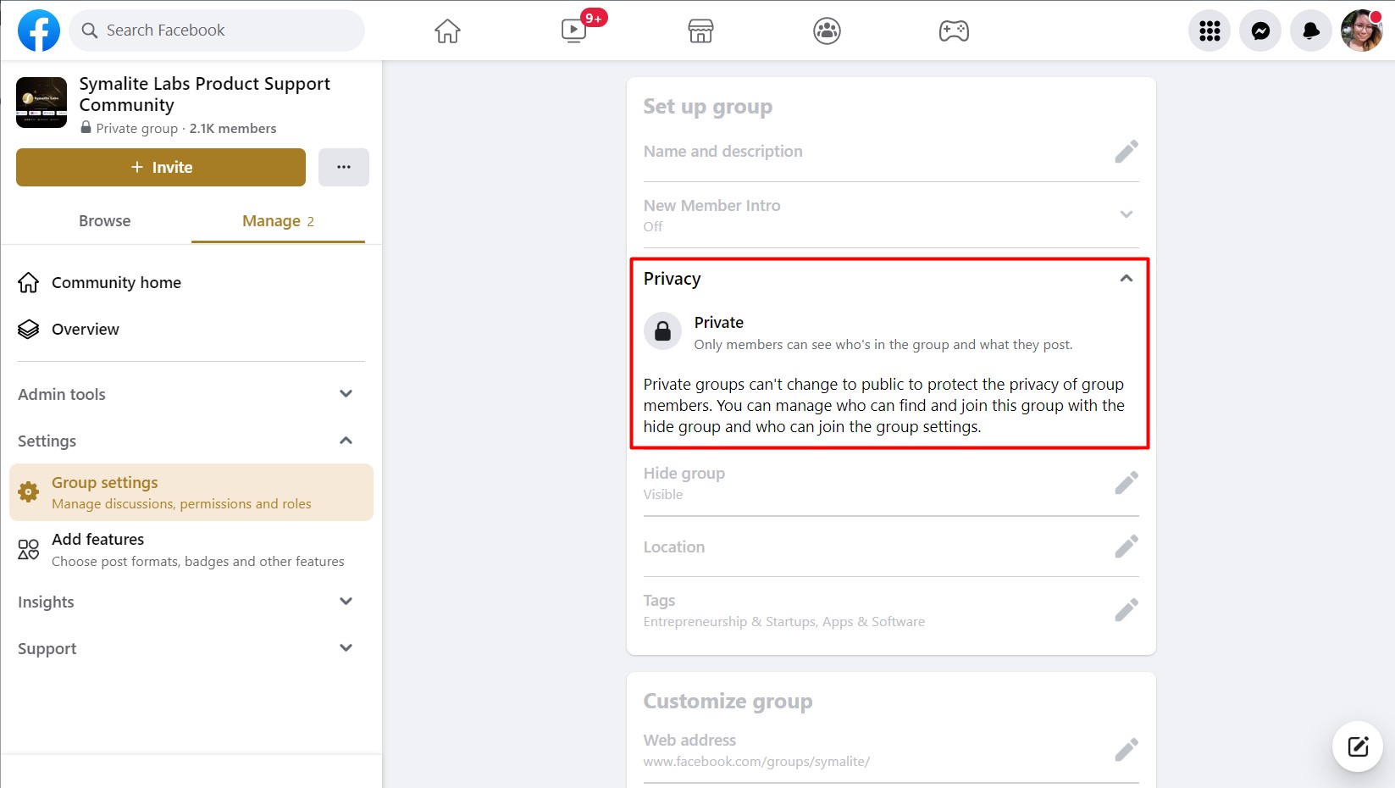Click the Search Facebook field
Screen dimensions: 1395x788
click(217, 30)
